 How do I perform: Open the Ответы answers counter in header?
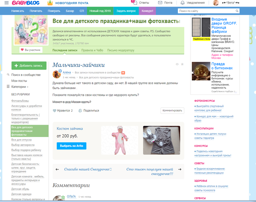pyautogui.click(x=141, y=3)
